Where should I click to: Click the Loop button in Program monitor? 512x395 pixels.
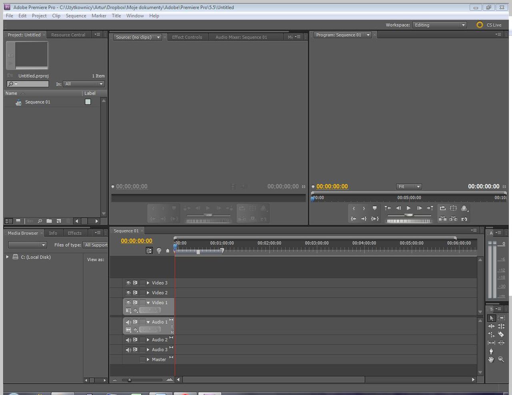(x=443, y=208)
